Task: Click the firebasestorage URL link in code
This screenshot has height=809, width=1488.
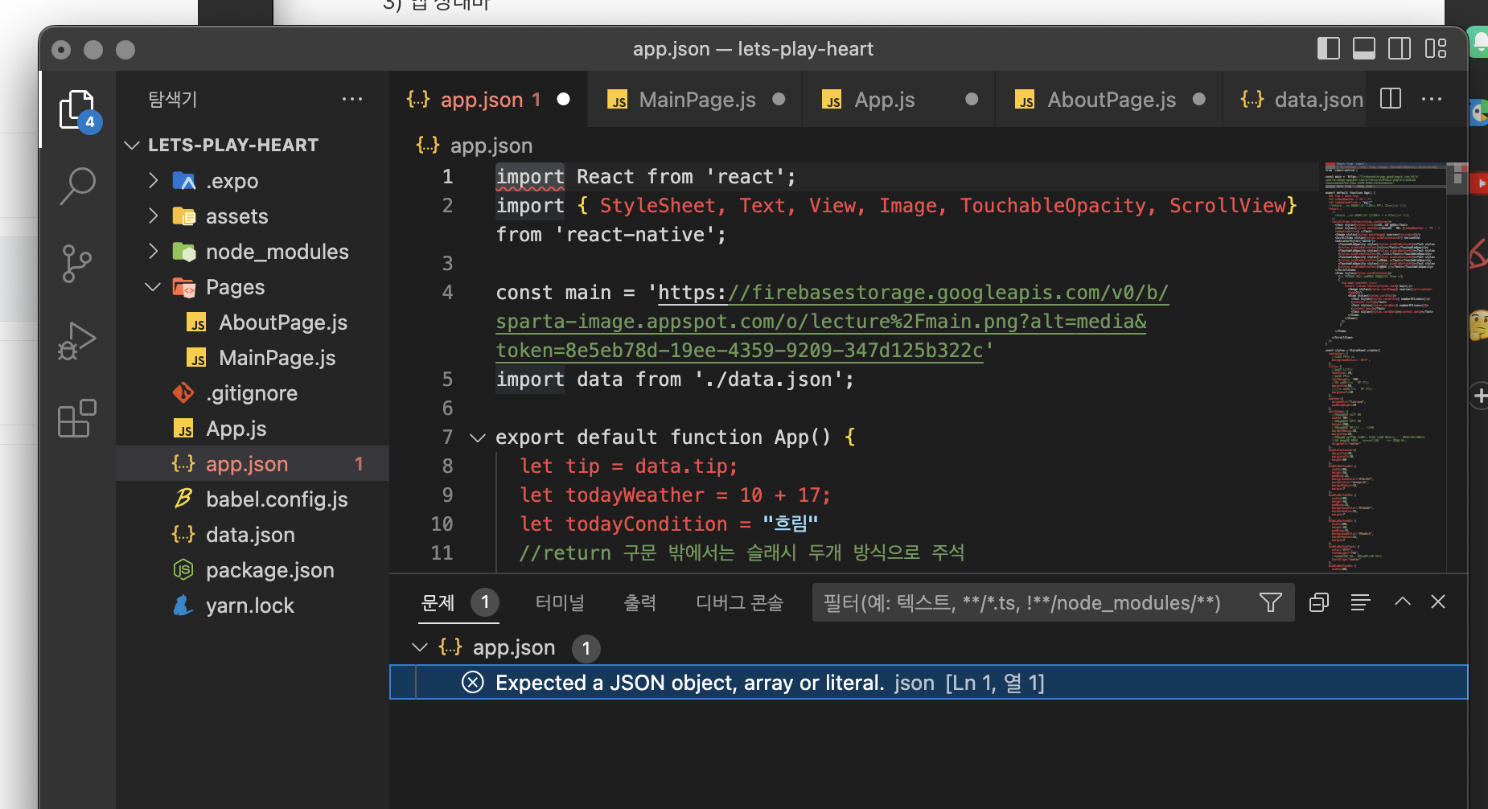Action: tap(832, 322)
